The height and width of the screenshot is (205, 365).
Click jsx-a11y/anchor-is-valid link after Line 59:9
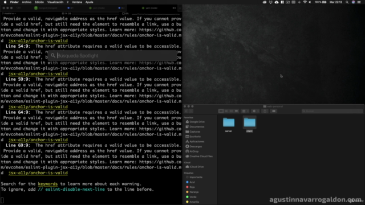pyautogui.click(x=38, y=106)
